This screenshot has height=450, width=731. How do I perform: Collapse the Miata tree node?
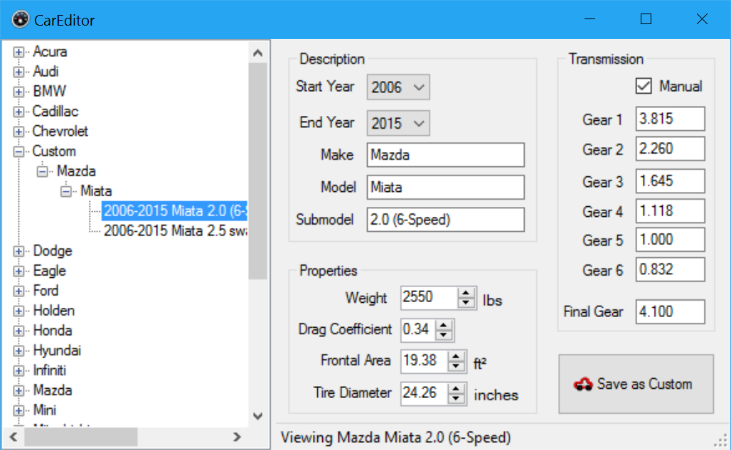pos(65,191)
